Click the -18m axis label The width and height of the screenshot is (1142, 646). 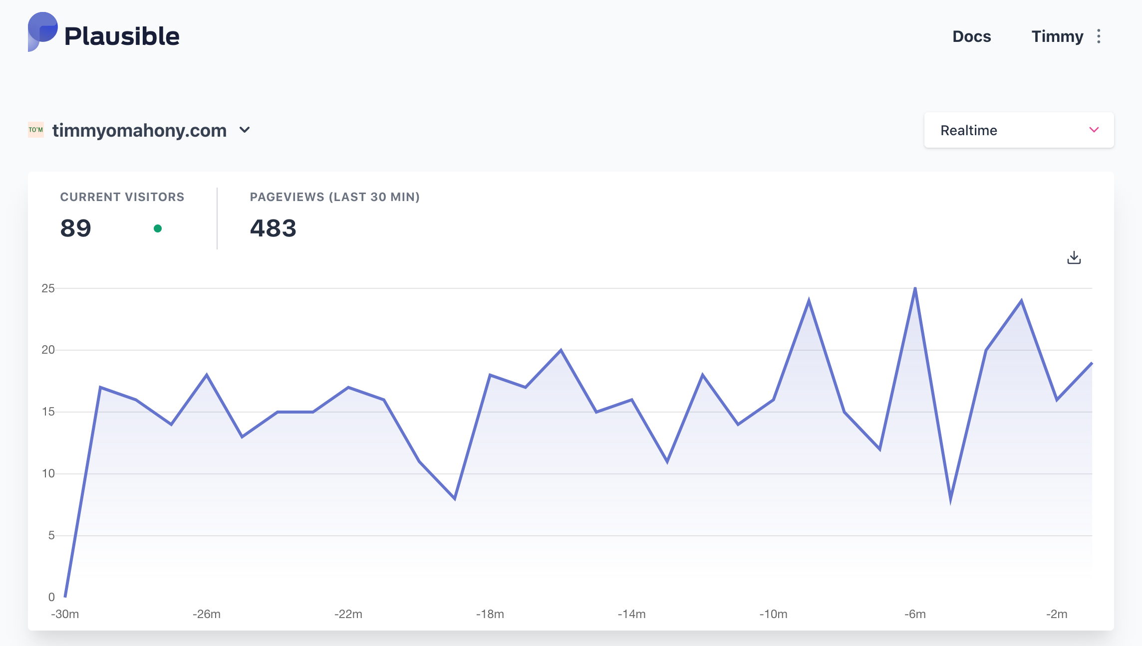490,614
